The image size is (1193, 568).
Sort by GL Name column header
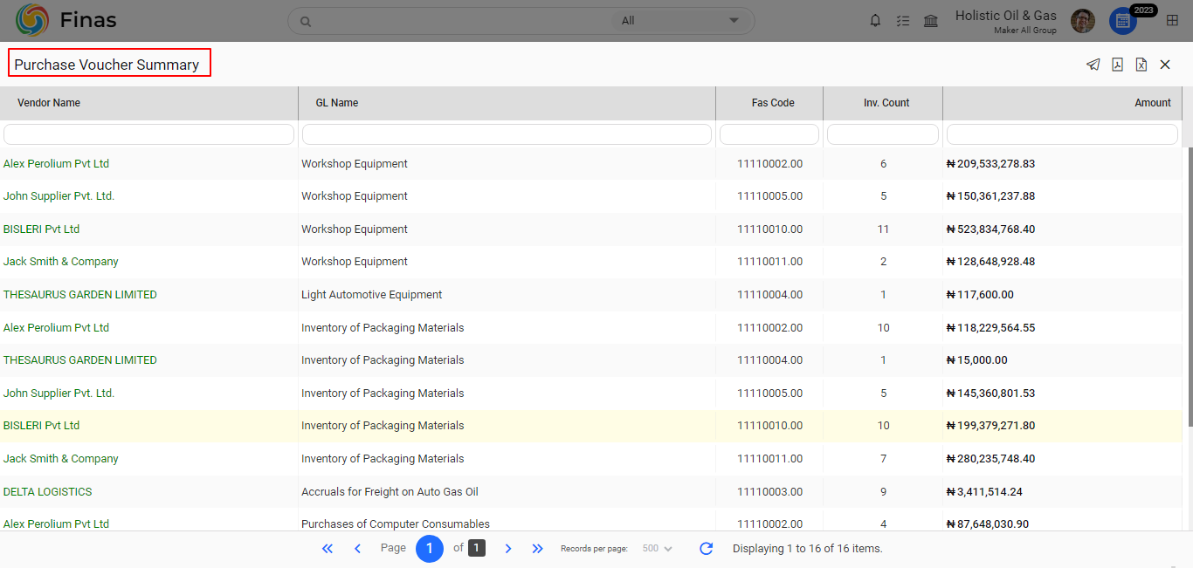337,103
